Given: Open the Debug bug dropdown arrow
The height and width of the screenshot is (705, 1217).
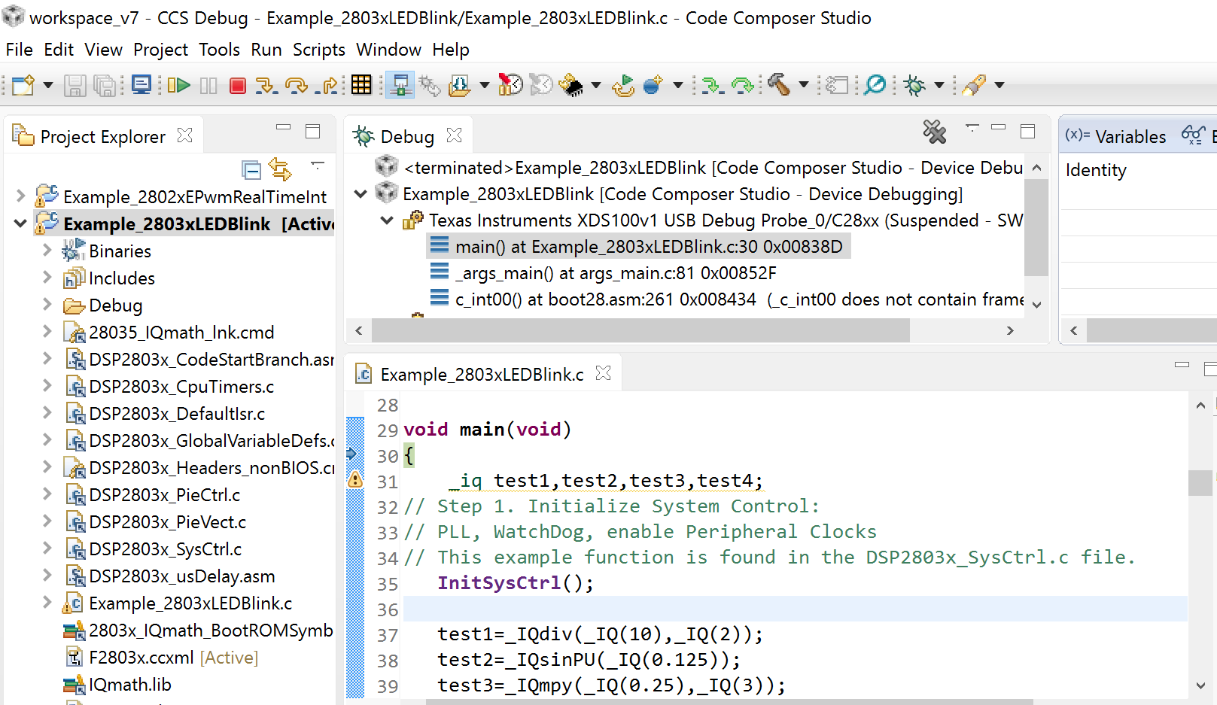Looking at the screenshot, I should pos(939,85).
